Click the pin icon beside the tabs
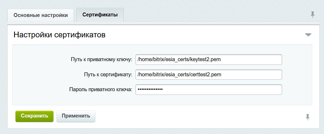The height and width of the screenshot is (134, 324). pos(312,15)
